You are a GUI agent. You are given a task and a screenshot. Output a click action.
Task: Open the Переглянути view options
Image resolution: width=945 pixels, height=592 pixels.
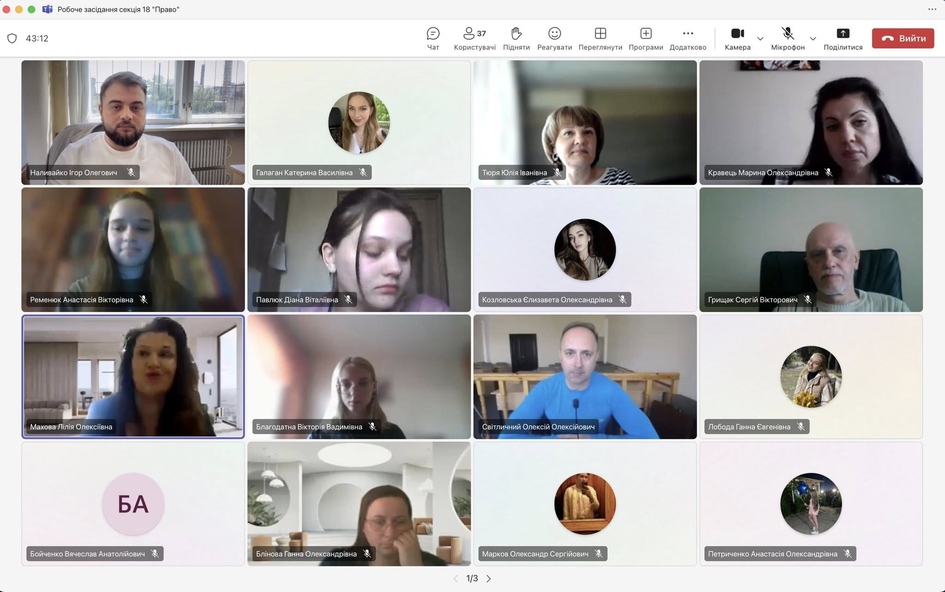(600, 38)
